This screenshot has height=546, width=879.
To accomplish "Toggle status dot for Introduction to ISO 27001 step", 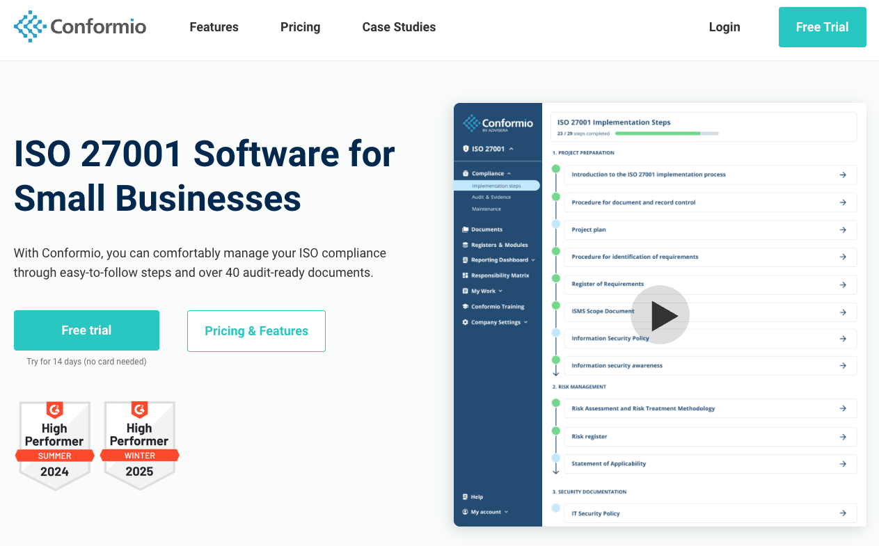I will pyautogui.click(x=555, y=169).
